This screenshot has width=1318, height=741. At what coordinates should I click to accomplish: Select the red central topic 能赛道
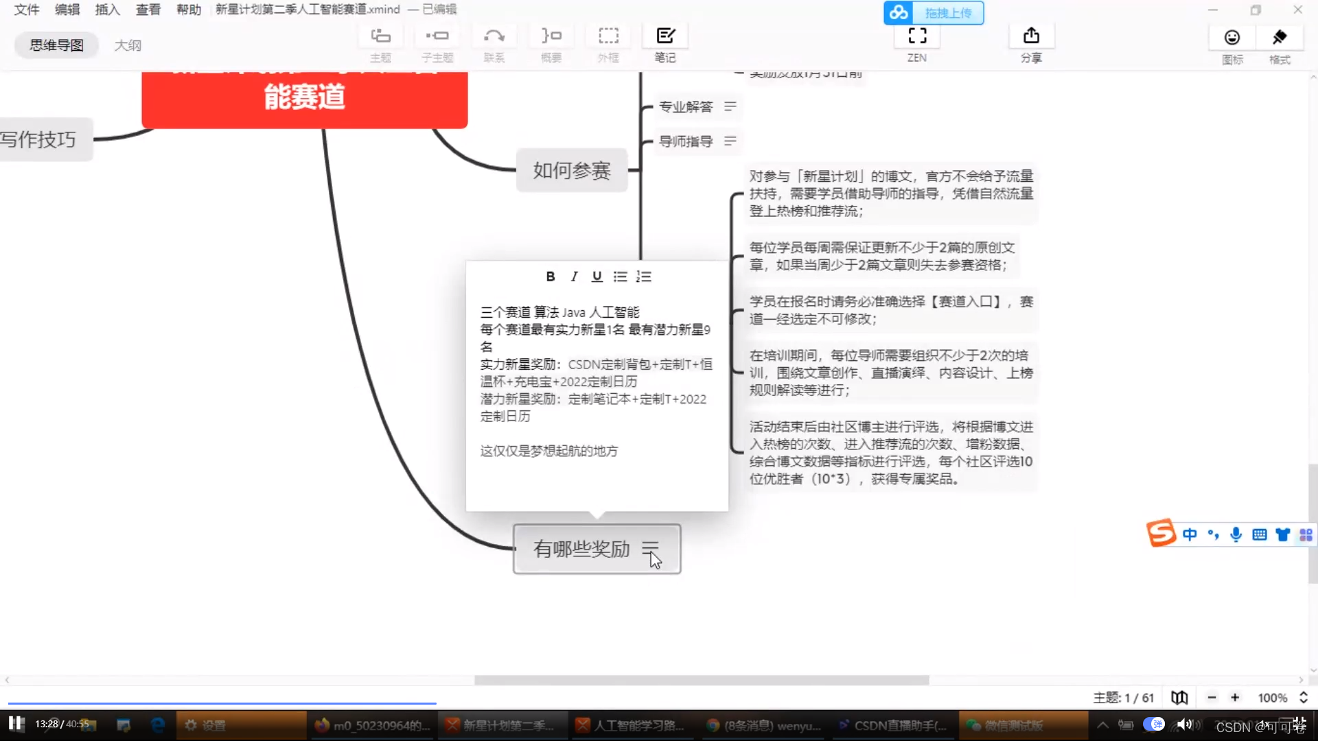point(305,99)
